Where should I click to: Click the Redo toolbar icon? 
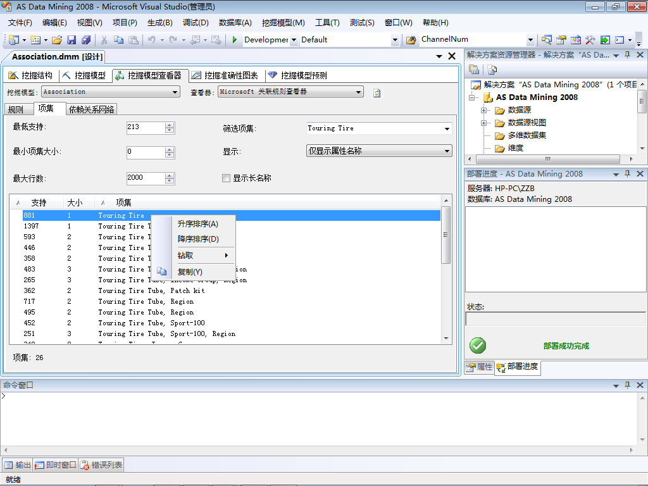point(173,40)
